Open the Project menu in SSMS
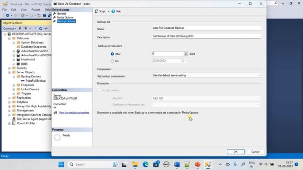This screenshot has height=170, width=303. [36, 9]
